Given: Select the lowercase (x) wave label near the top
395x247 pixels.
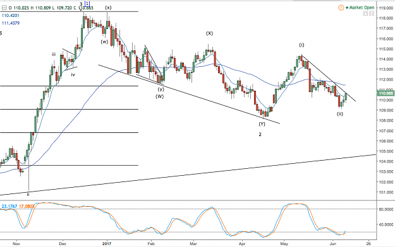Looking at the screenshot, I should pyautogui.click(x=108, y=8).
